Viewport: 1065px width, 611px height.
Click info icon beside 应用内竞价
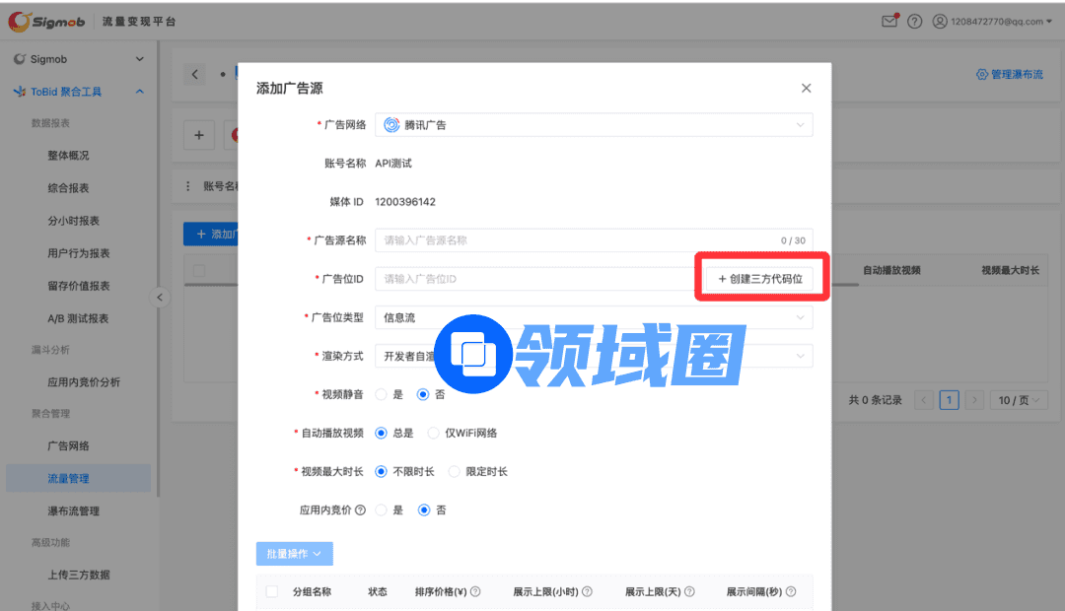pos(360,510)
